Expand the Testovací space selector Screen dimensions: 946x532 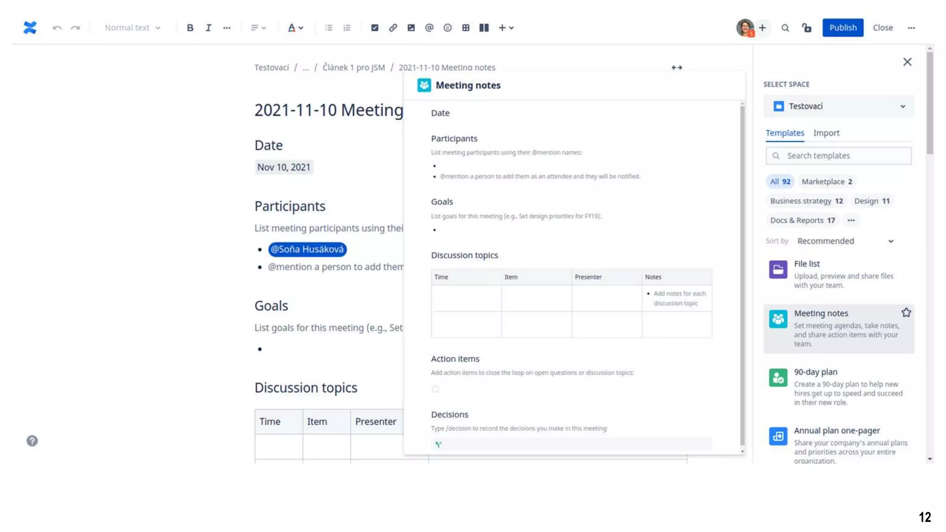click(x=838, y=106)
